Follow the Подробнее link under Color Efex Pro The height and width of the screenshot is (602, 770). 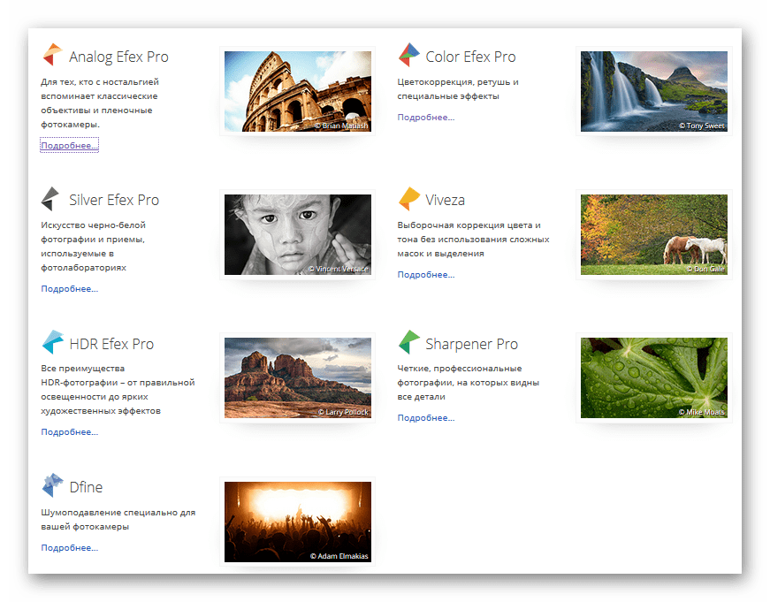(x=425, y=117)
